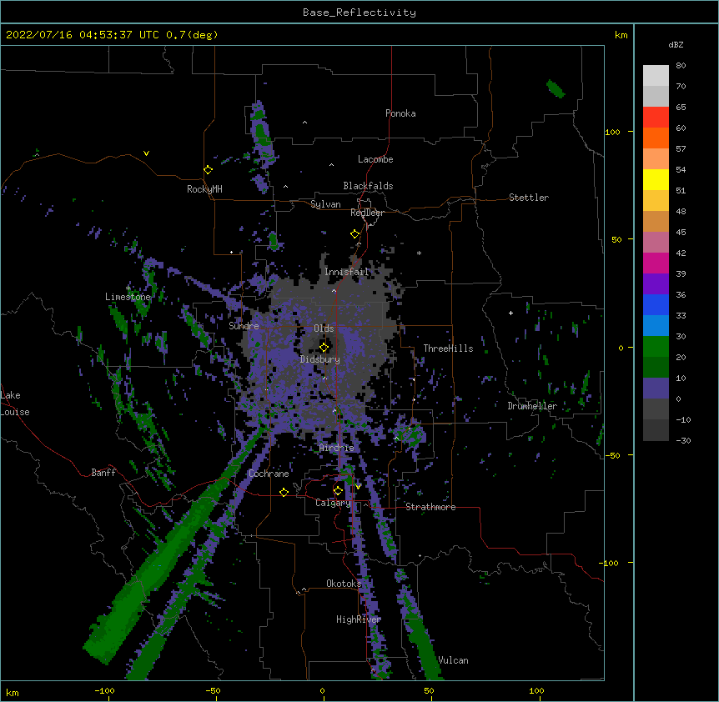Image resolution: width=719 pixels, height=702 pixels.
Task: Click the yellow diamond marker above Calgary label
Action: [x=338, y=491]
